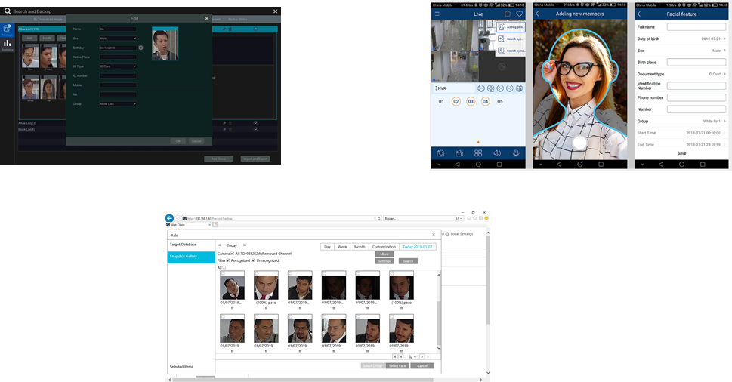Viewport: 732px width, 382px height.
Task: Toggle the Recognized filter checkbox
Action: pos(228,260)
